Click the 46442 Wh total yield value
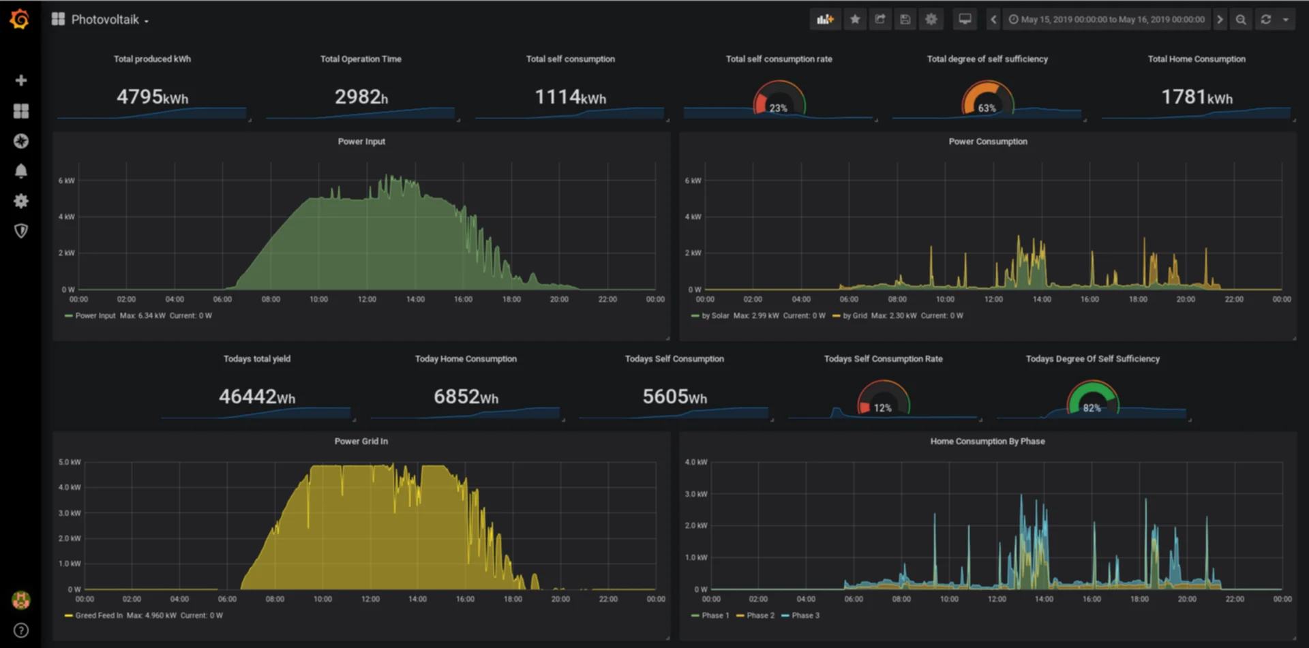 (257, 397)
